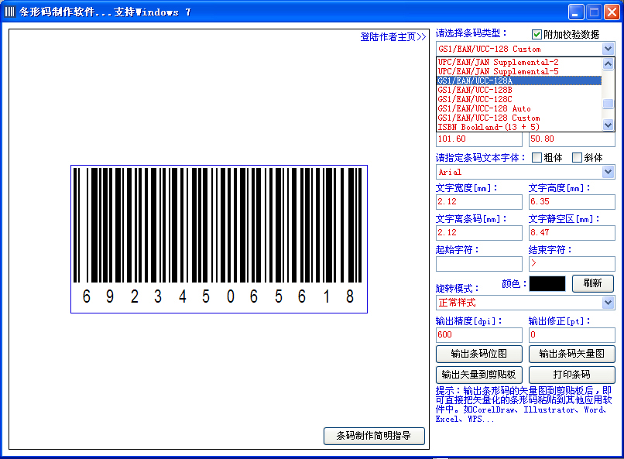Open the Arial font dropdown
624x459 pixels.
pyautogui.click(x=608, y=172)
